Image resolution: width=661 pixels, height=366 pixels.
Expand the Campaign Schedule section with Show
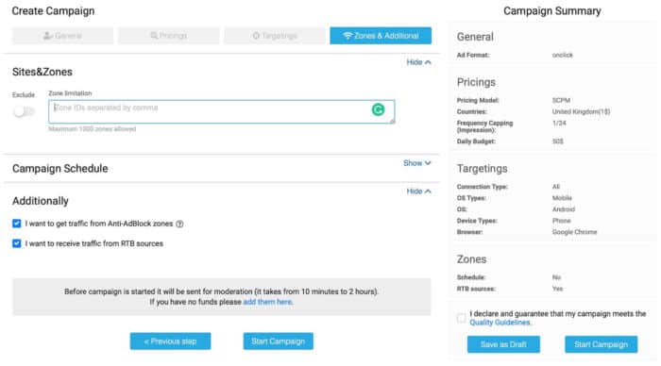417,163
